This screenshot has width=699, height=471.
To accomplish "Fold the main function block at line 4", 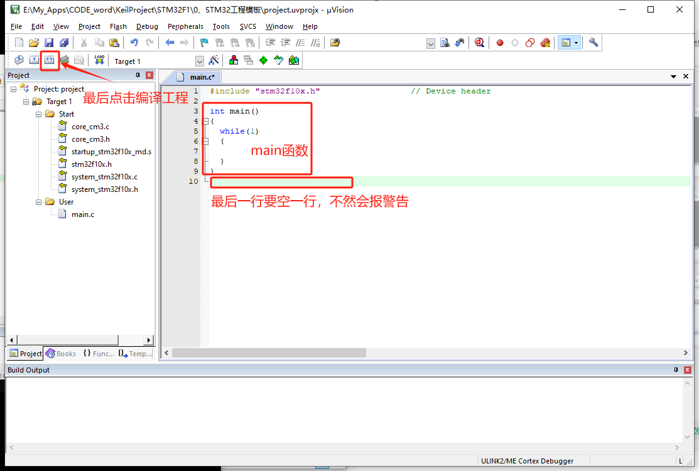I will (x=205, y=121).
